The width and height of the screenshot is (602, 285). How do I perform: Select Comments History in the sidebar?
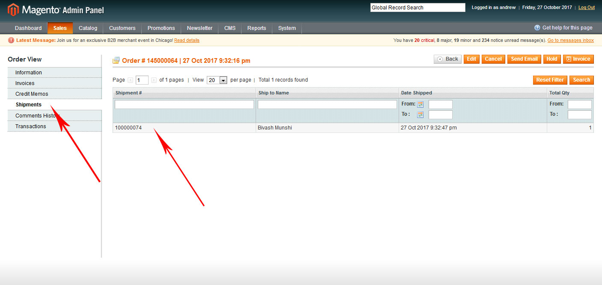pyautogui.click(x=36, y=115)
